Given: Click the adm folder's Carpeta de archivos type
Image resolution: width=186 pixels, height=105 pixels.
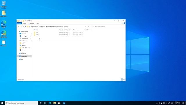Looking at the screenshot, I should tap(78, 33).
